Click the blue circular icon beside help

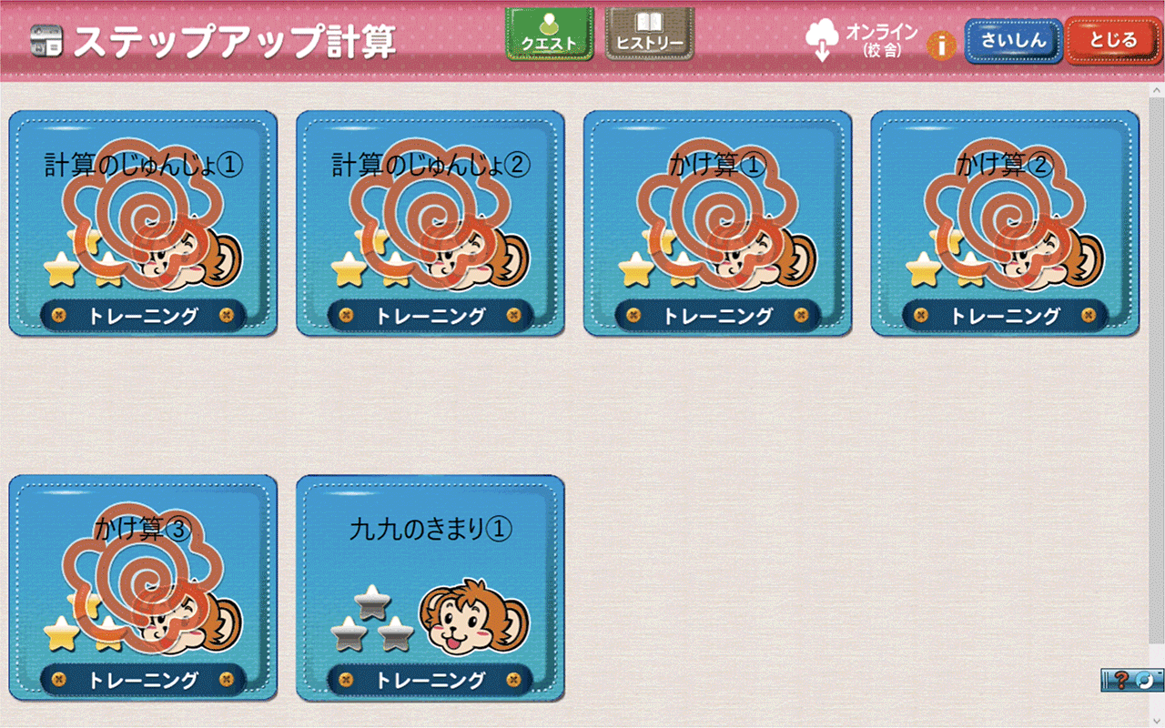pyautogui.click(x=1145, y=680)
